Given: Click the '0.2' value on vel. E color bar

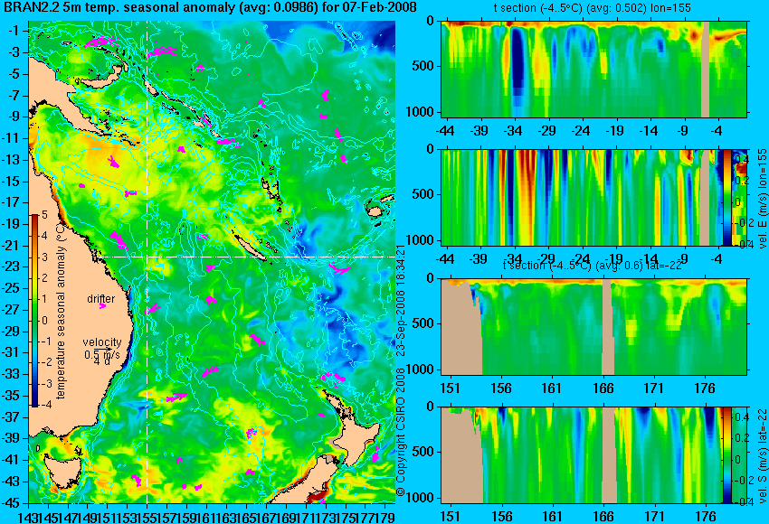Looking at the screenshot, I should (x=742, y=181).
